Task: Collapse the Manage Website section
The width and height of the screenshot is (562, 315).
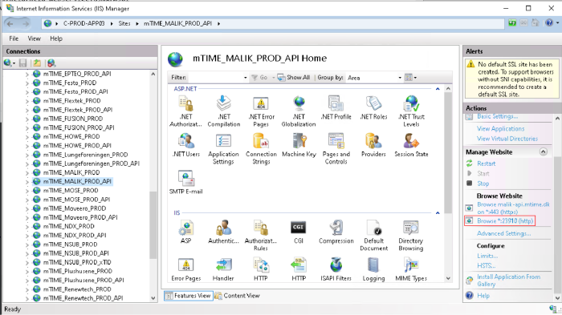Action: (544, 151)
